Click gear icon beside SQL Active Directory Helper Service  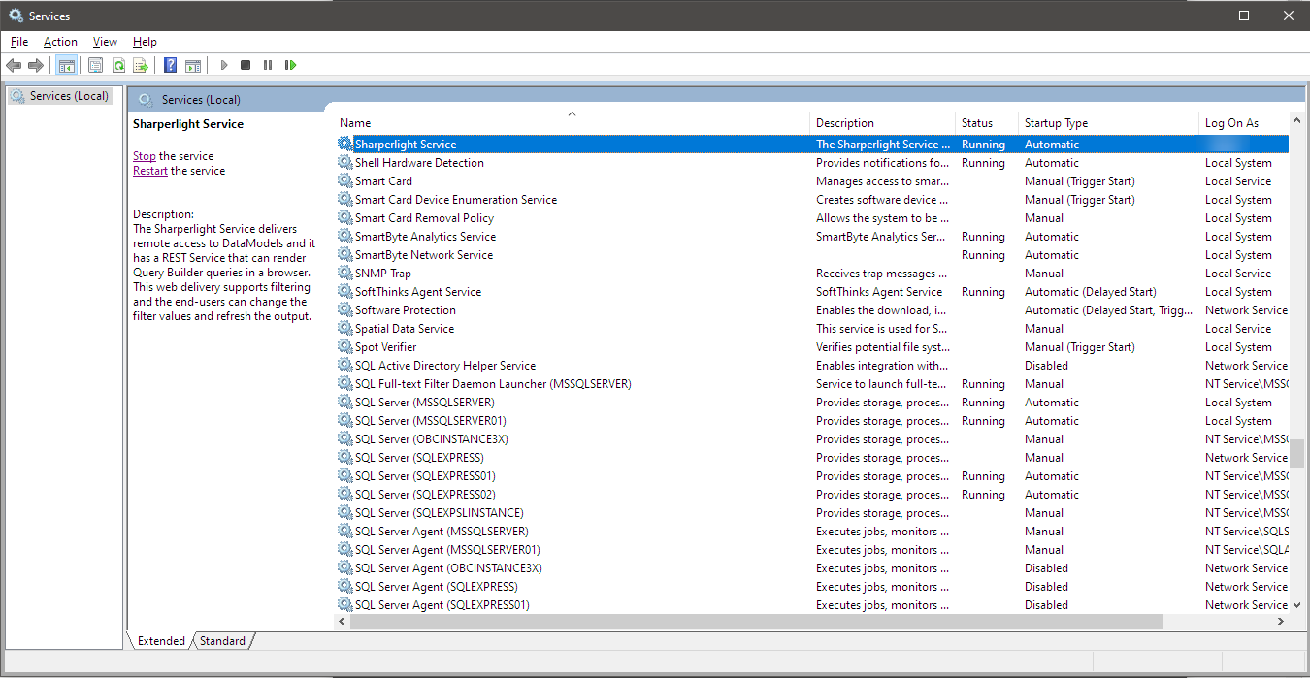click(344, 365)
